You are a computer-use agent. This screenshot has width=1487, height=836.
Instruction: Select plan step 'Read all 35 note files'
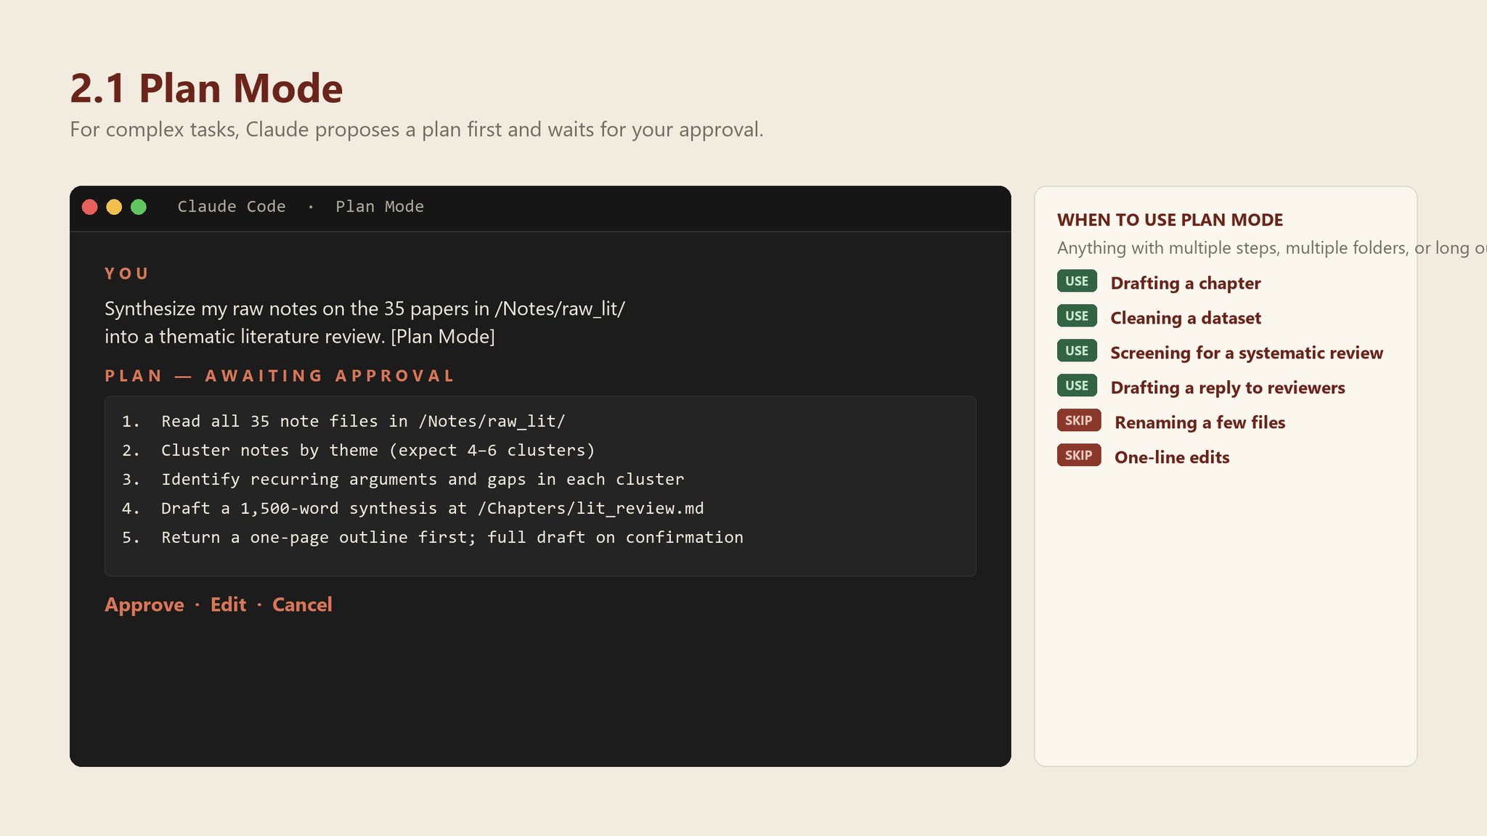tap(343, 421)
